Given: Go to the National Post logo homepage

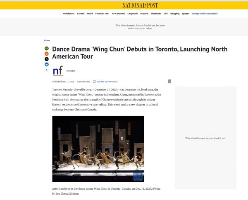Looking at the screenshot, I should 140,5.
